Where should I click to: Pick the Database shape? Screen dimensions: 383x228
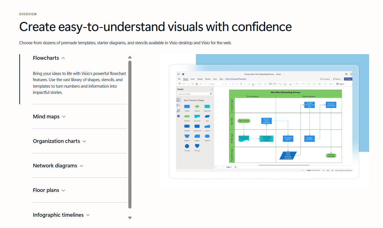[x=187, y=126]
